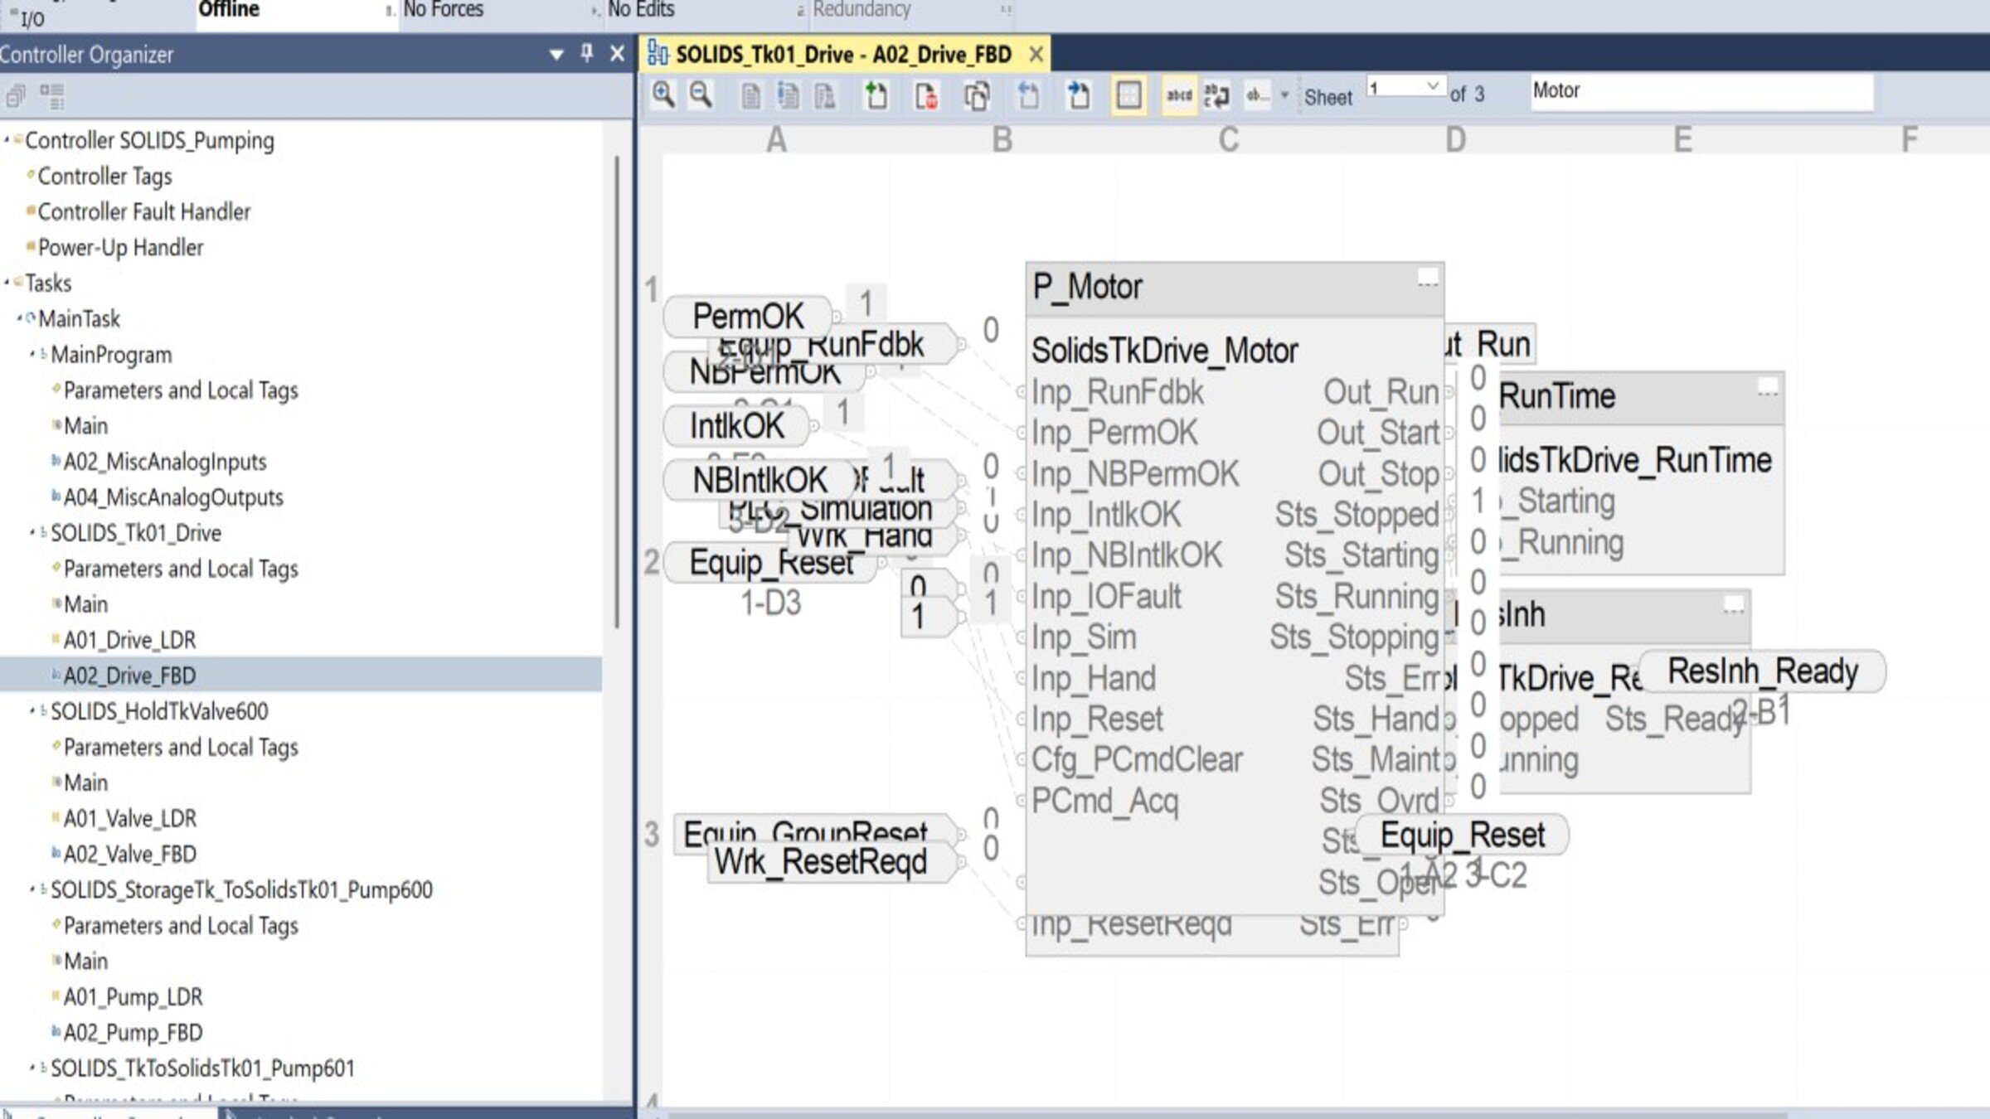Go to previous sheet arrow icon
This screenshot has width=1990, height=1119.
tap(1028, 96)
